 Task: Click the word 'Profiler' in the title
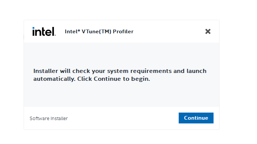(123, 31)
